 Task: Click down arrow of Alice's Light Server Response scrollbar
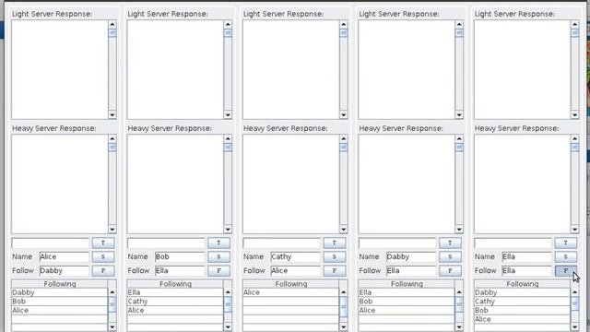pyautogui.click(x=112, y=114)
